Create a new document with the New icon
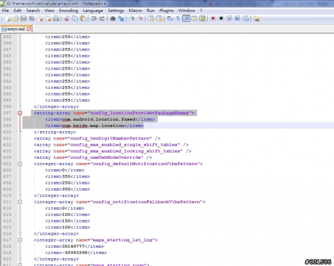This screenshot has height=266, width=334. click(7, 19)
